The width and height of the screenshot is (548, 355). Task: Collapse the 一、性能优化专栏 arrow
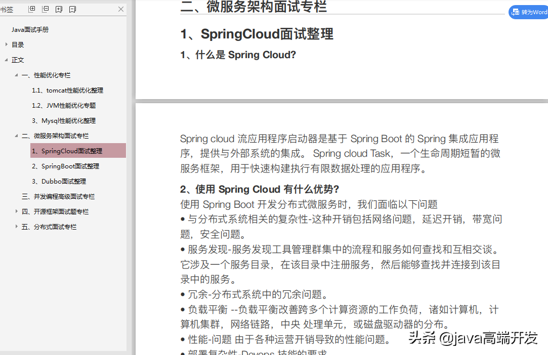[16, 75]
